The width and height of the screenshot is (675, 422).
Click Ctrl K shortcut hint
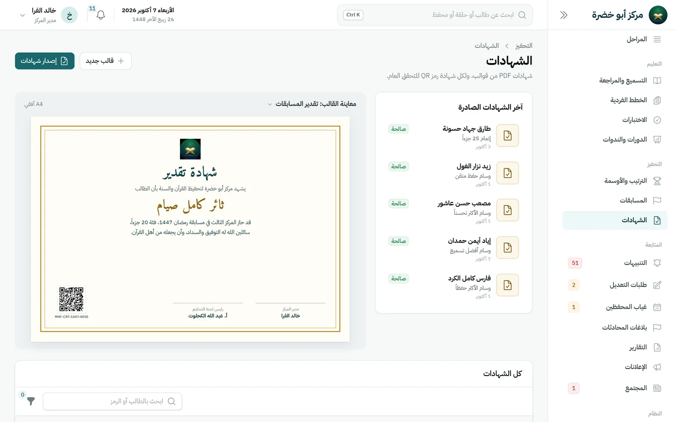coord(353,15)
